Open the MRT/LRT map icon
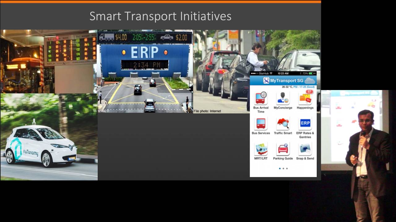 coord(261,149)
